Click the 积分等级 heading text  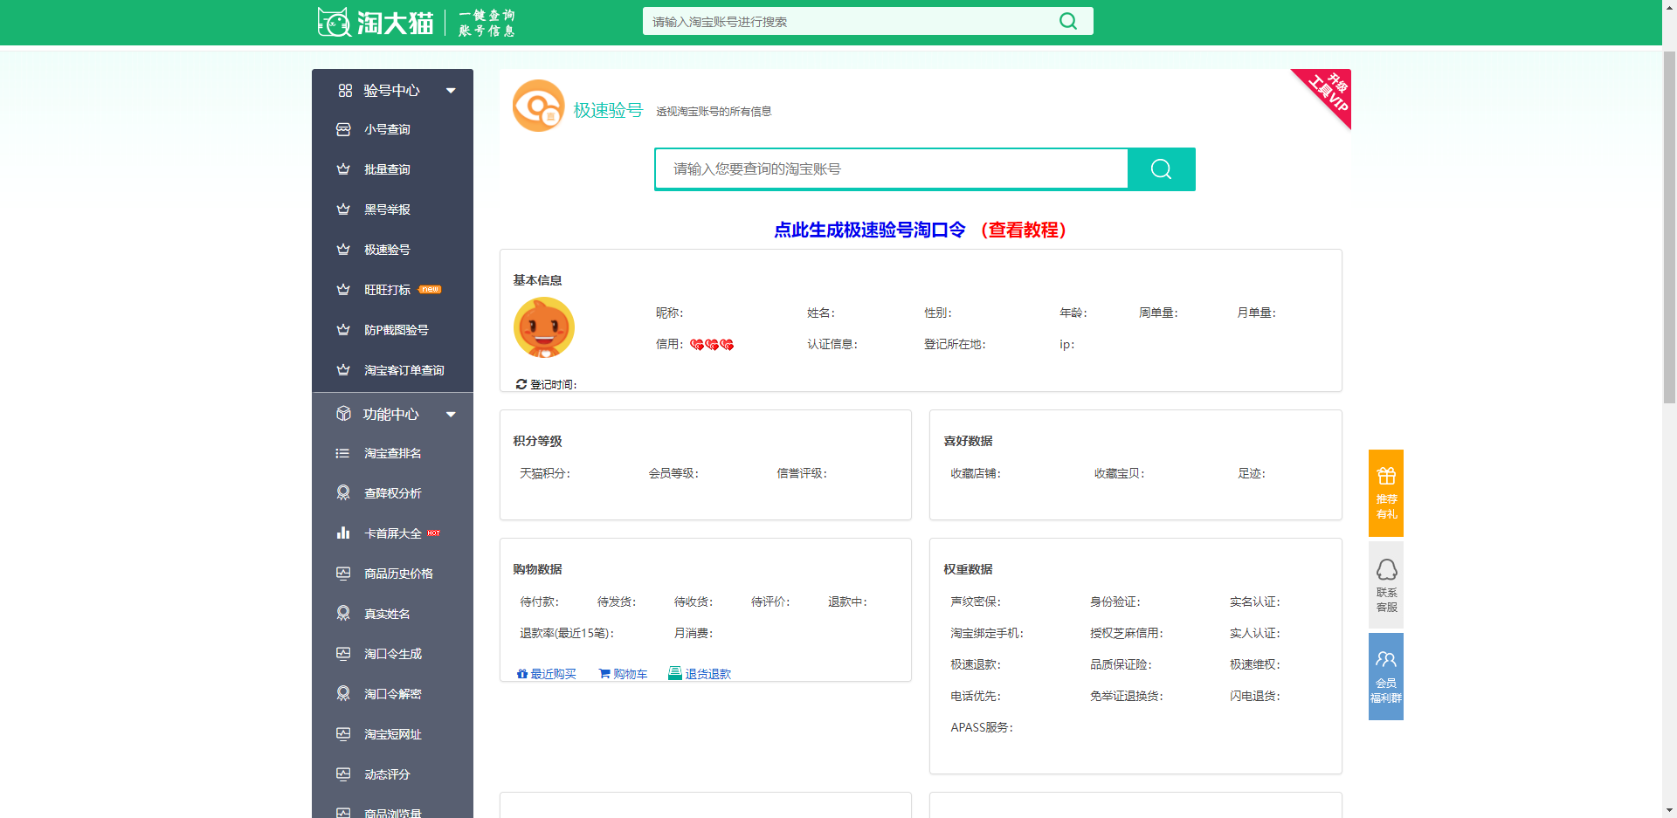coord(537,441)
